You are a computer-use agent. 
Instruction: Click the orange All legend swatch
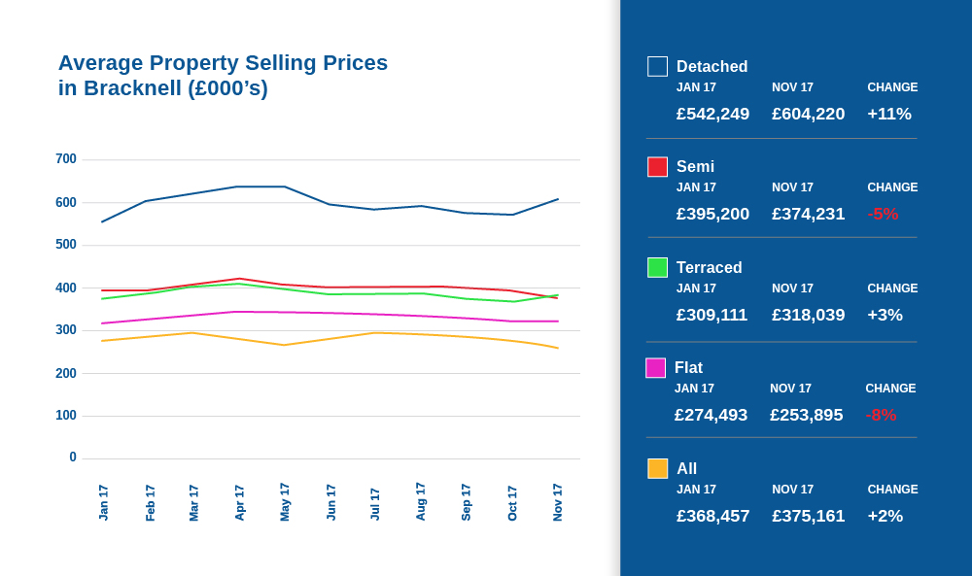[658, 468]
